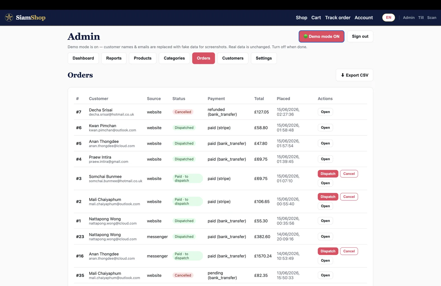
Task: Open order #23 from messenger
Action: tap(325, 236)
